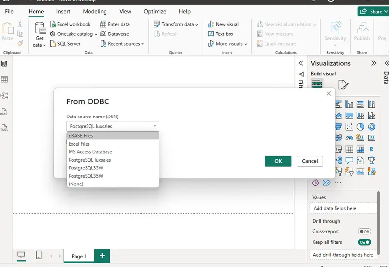Click the Filters pane funnel icon
The width and height of the screenshot is (389, 267).
coord(301,74)
